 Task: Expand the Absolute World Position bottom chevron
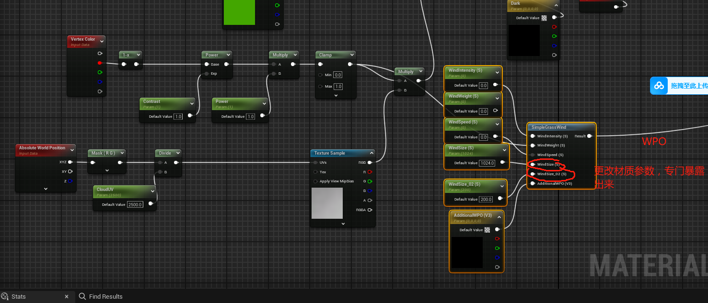(x=46, y=189)
